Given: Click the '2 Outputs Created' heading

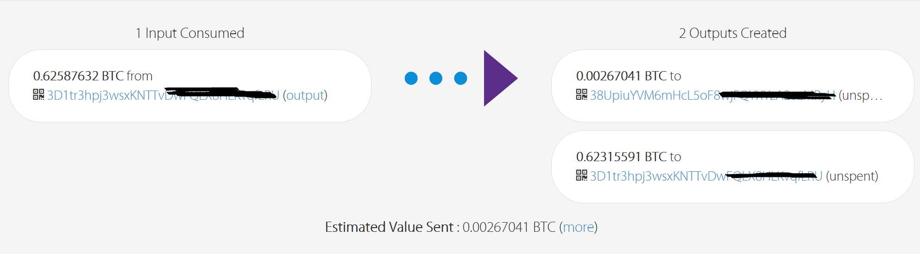Looking at the screenshot, I should 733,33.
